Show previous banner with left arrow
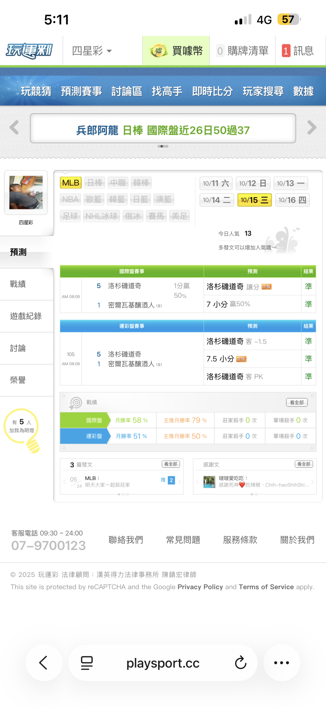This screenshot has height=707, width=326. click(x=14, y=127)
